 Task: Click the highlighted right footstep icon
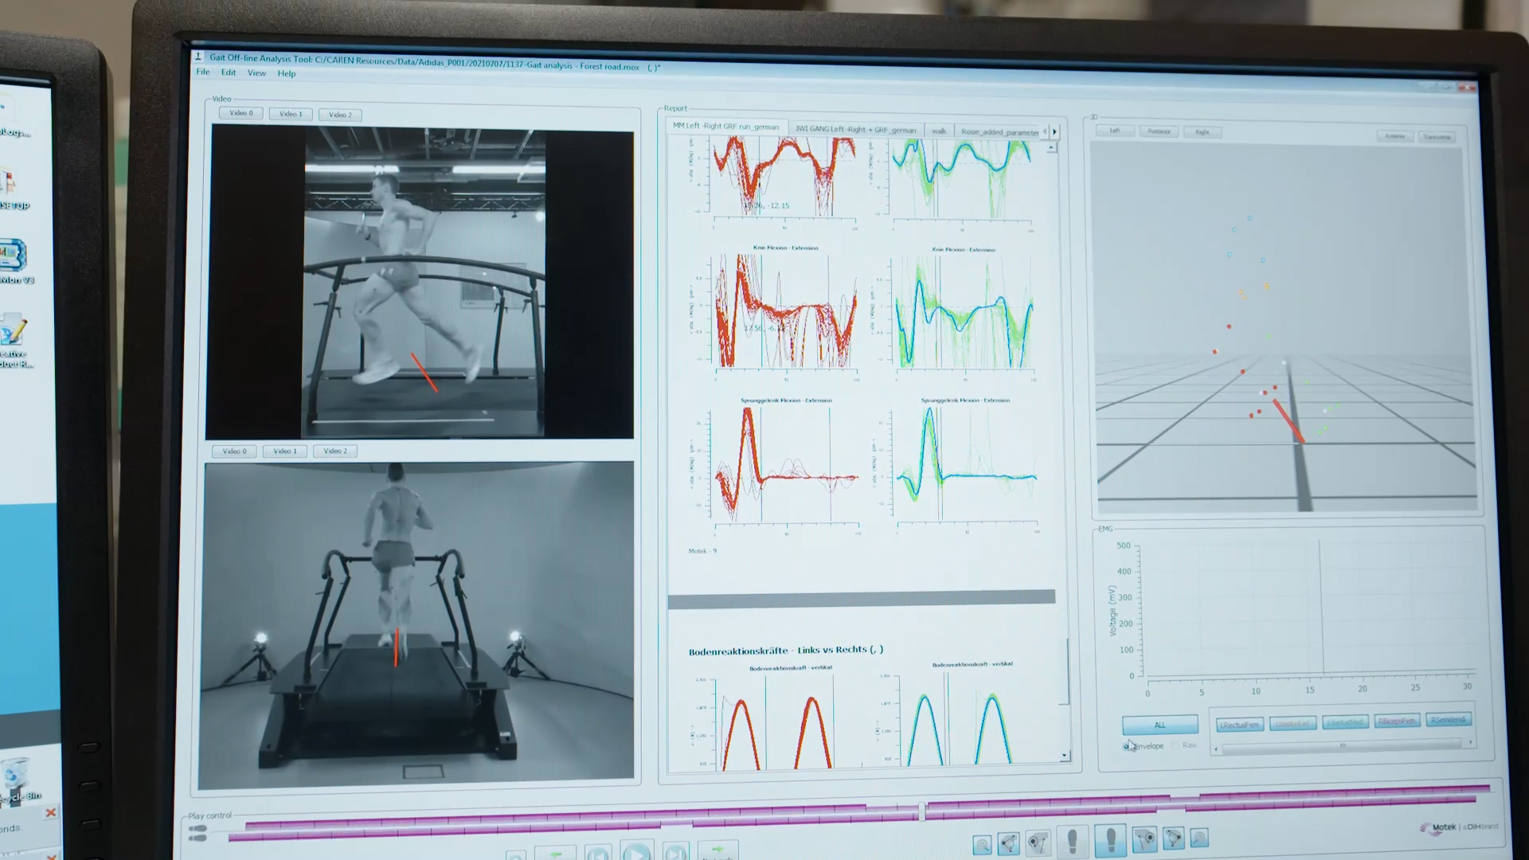click(1110, 839)
